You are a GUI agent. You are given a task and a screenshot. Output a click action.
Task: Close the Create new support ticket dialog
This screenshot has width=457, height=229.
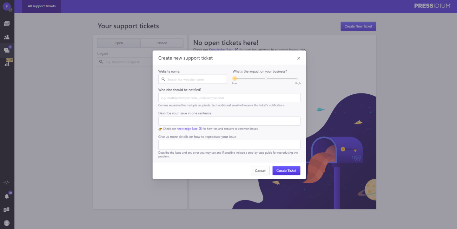(299, 58)
